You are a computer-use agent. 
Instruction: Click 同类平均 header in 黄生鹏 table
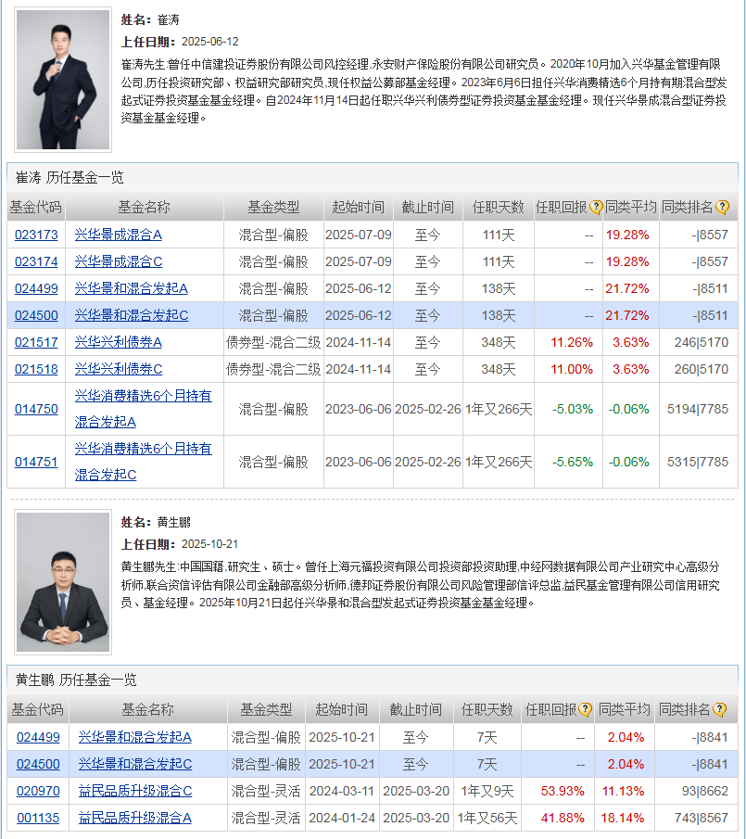tap(625, 710)
